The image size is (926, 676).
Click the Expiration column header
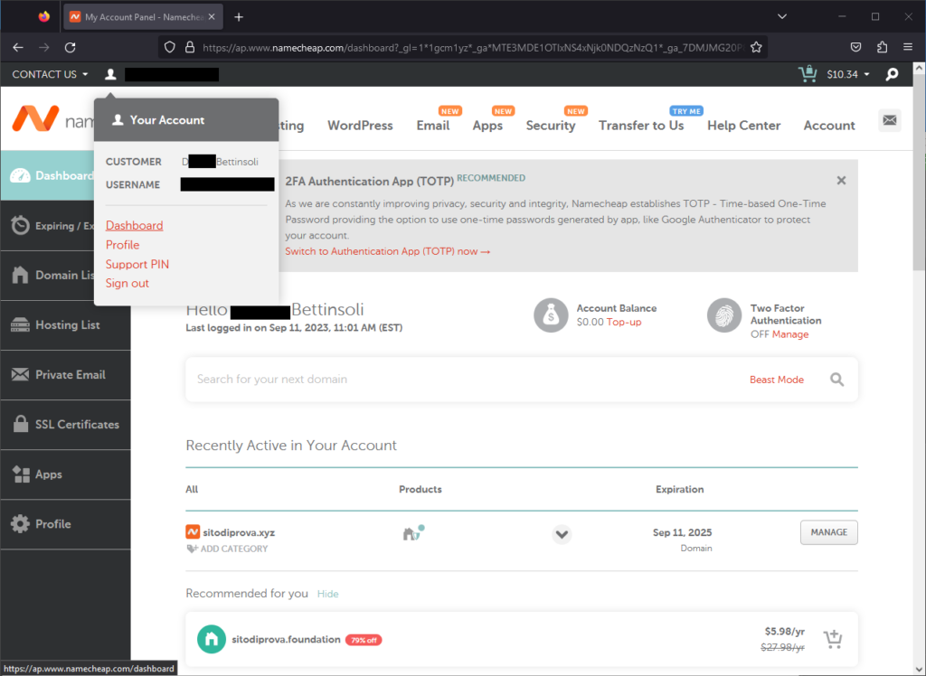coord(680,490)
